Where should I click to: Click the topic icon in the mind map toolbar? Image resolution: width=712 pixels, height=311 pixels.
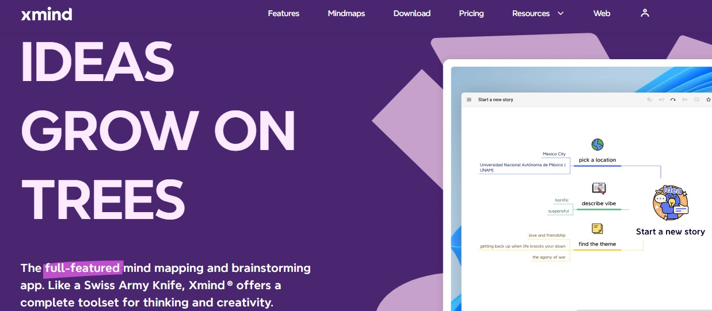[650, 99]
